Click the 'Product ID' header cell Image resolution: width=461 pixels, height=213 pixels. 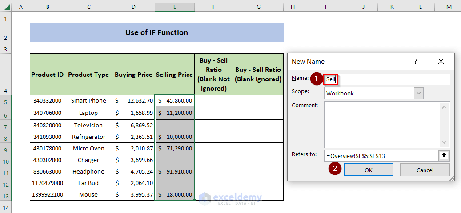48,74
